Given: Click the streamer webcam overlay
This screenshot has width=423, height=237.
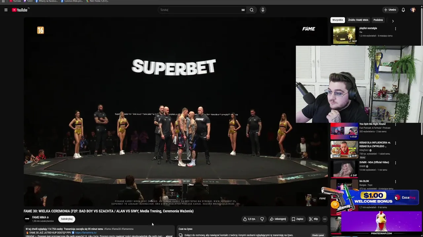Looking at the screenshot, I should click(x=359, y=84).
